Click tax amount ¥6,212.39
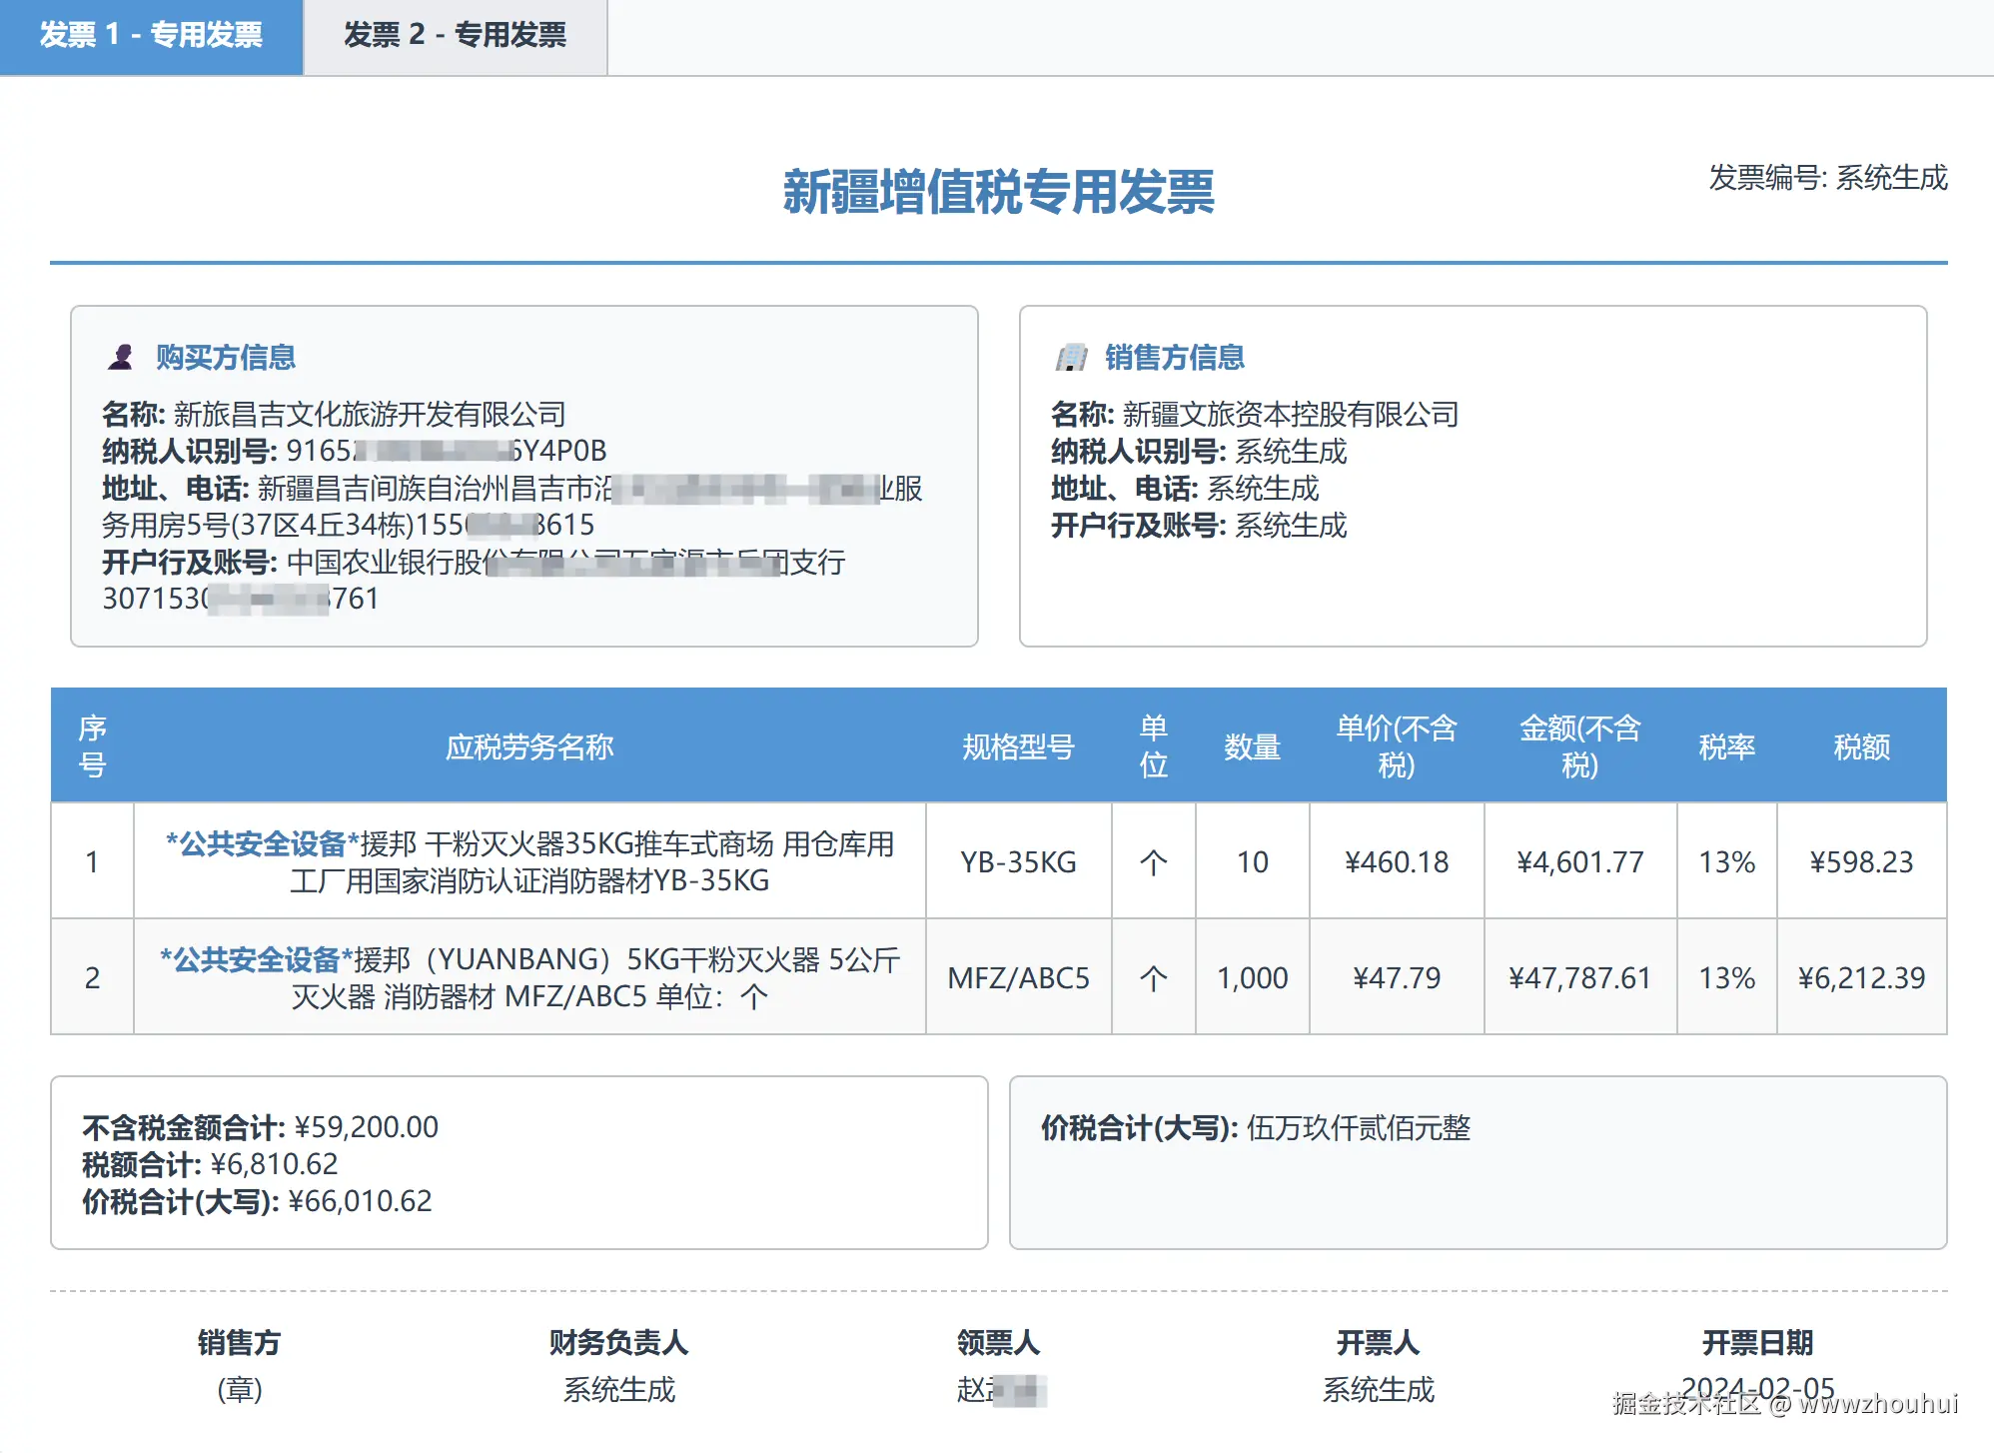 [x=1861, y=977]
